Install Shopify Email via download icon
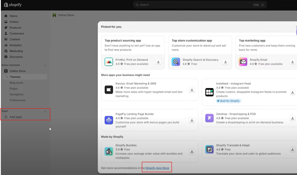 292,62
